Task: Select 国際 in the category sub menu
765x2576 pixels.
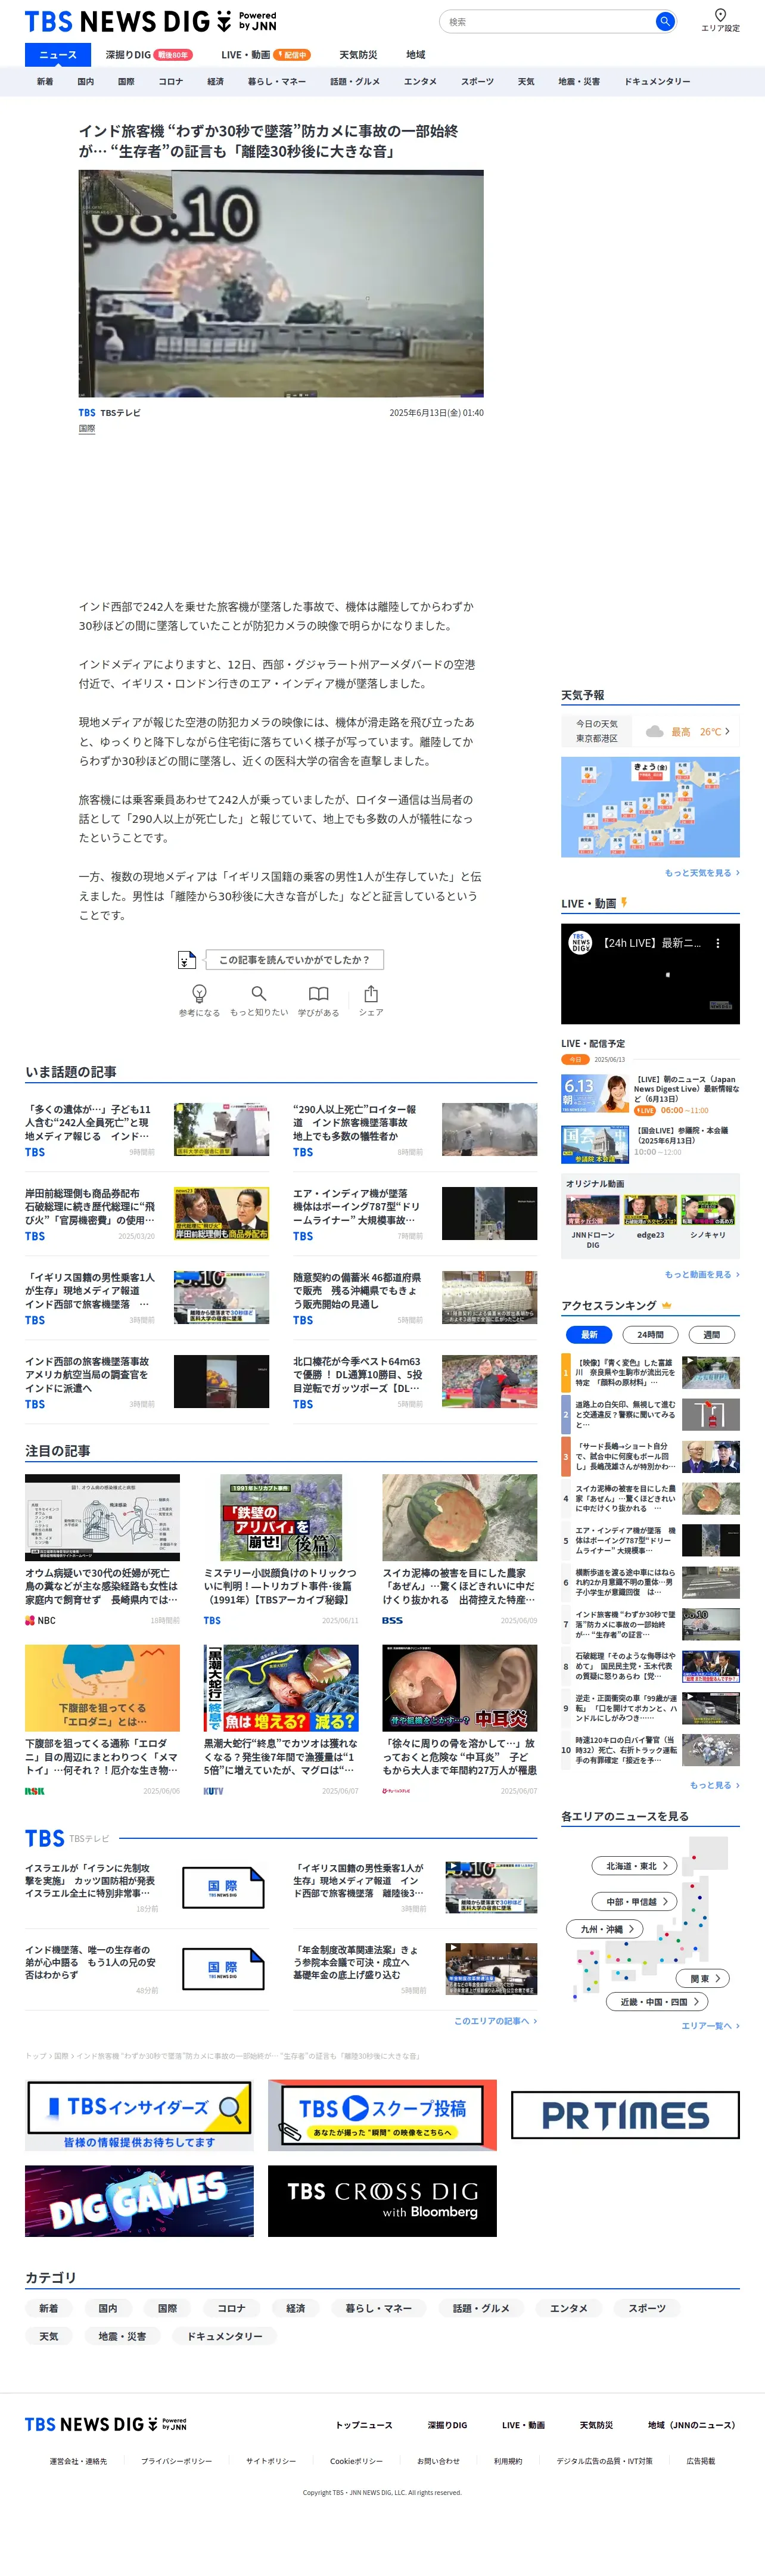Action: (126, 81)
